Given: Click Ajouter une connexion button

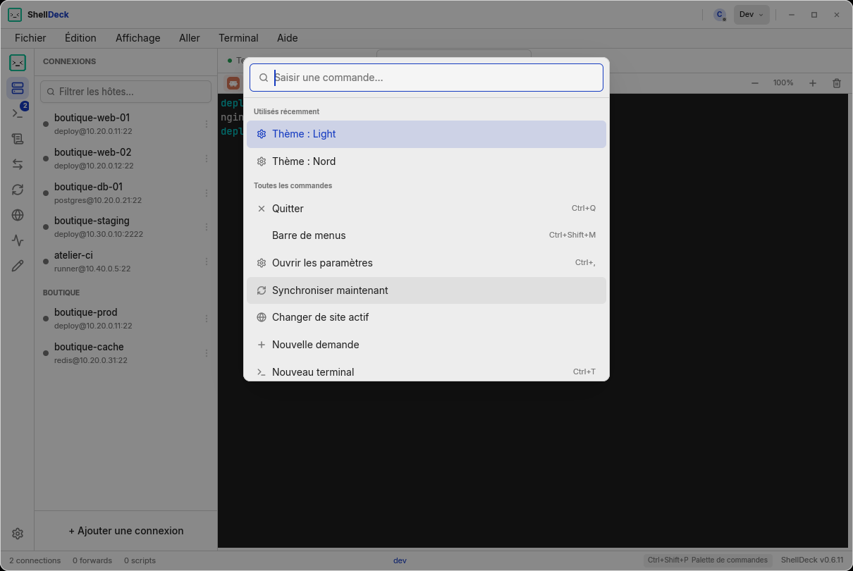Looking at the screenshot, I should click(126, 531).
